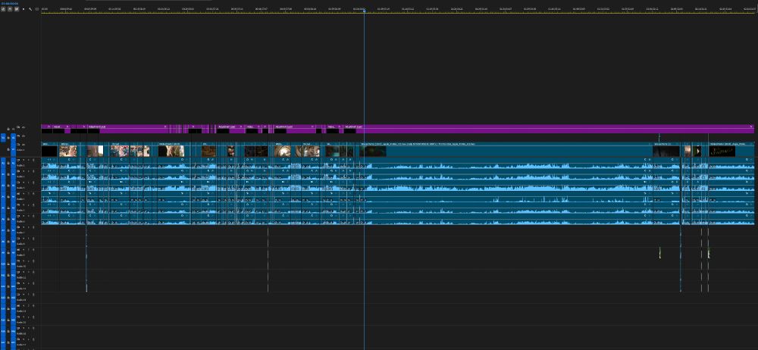Hide the middle video track (V2) output
This screenshot has width=758, height=350.
click(23, 136)
